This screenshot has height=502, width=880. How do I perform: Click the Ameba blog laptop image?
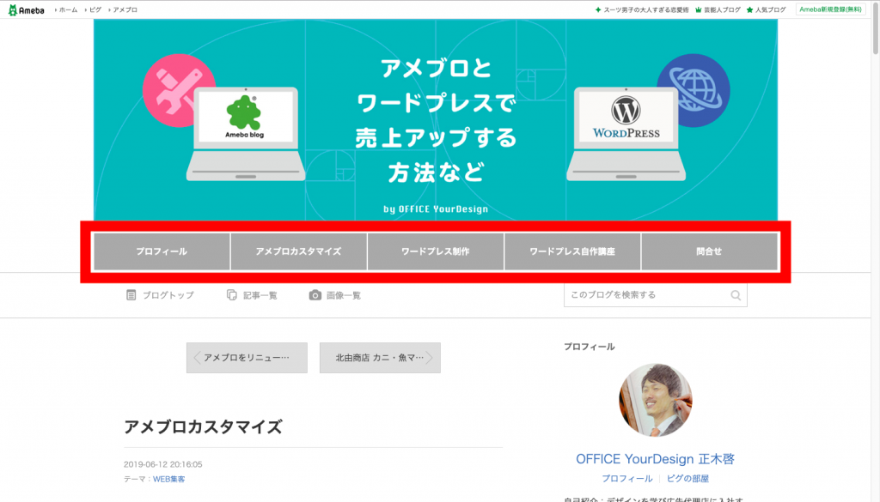coord(245,133)
